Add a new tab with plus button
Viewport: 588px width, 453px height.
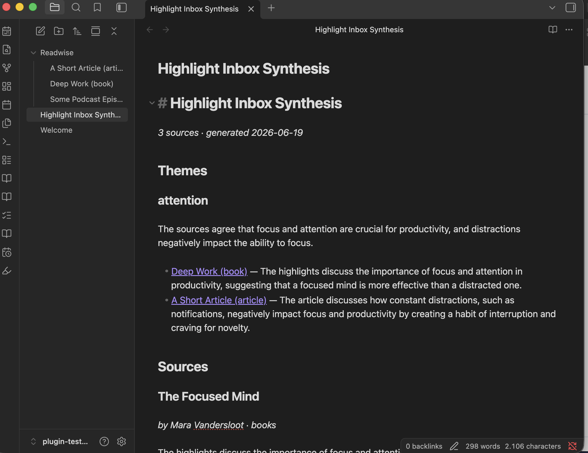click(x=271, y=8)
